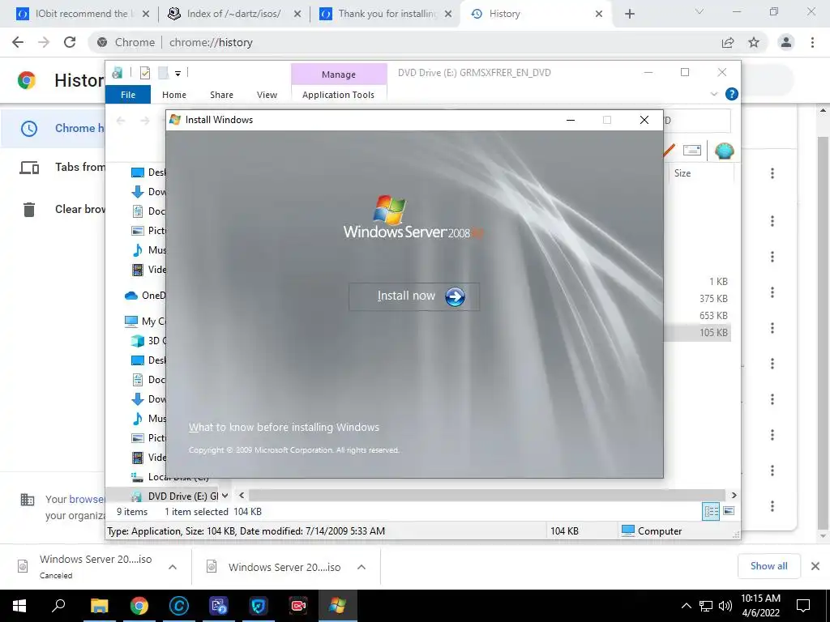Open options for canceled Windows Server iso download
The width and height of the screenshot is (830, 622).
[173, 567]
